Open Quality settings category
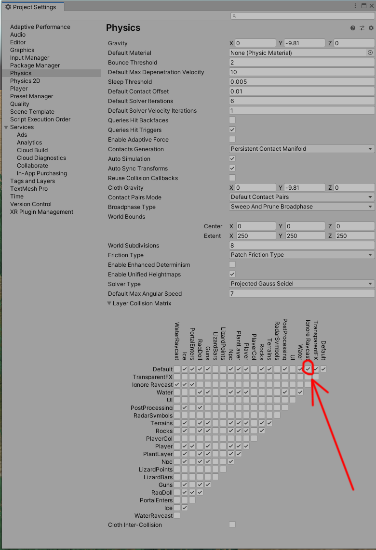This screenshot has height=550, width=376. pyautogui.click(x=20, y=104)
